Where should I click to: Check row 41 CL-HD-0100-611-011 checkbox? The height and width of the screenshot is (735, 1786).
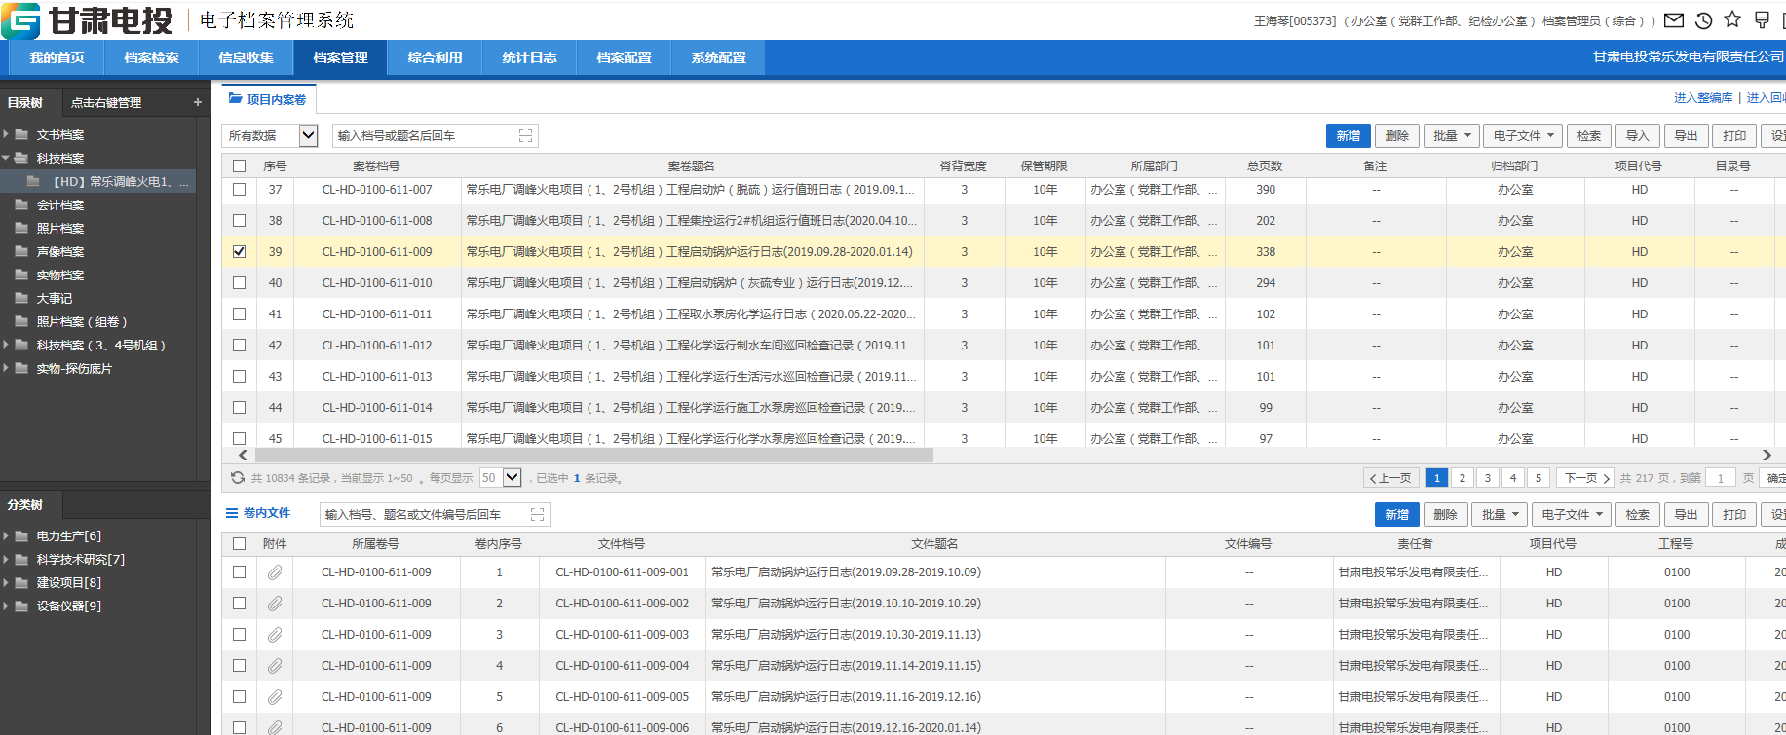click(240, 314)
